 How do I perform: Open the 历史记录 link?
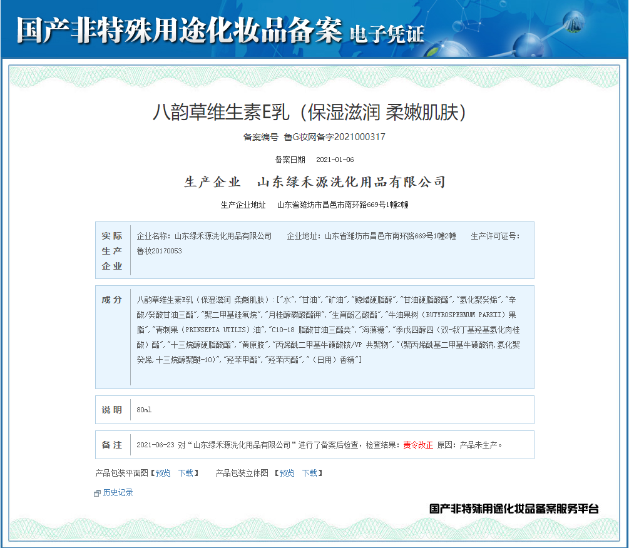[118, 492]
